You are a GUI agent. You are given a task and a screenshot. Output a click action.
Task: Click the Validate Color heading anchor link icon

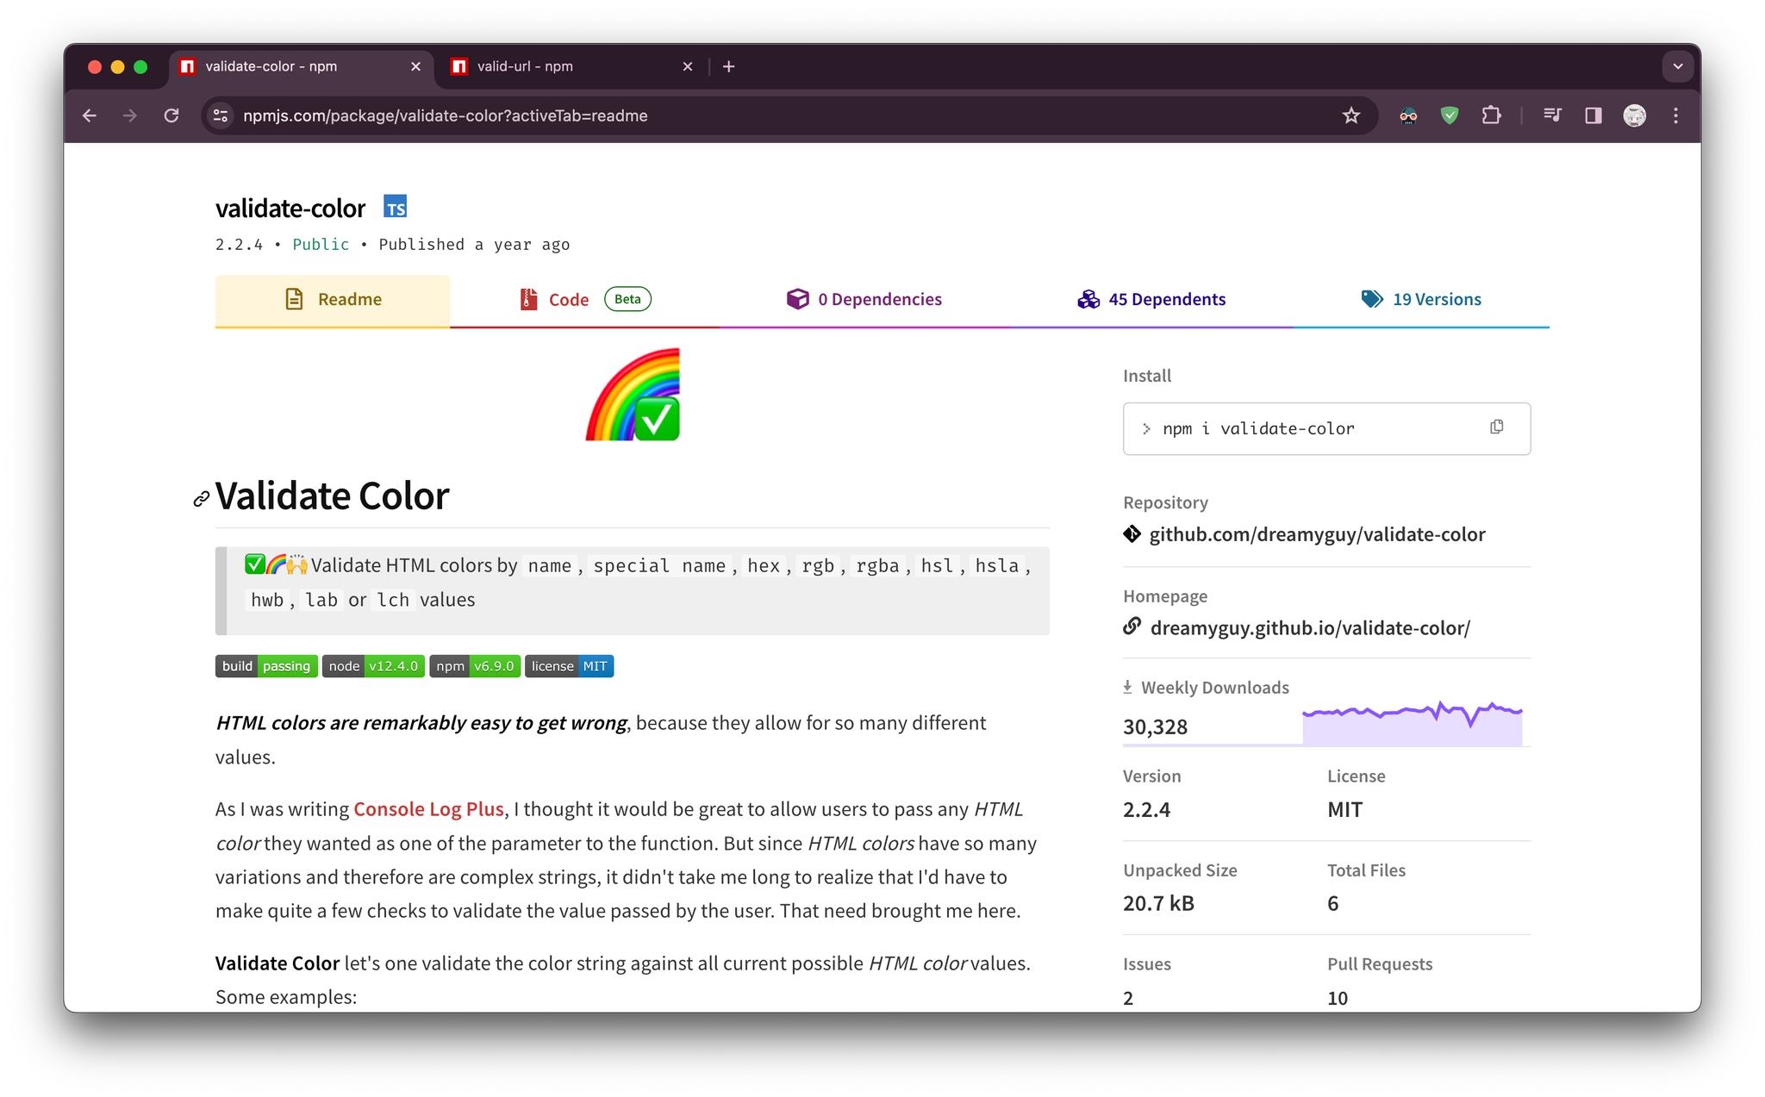[201, 499]
